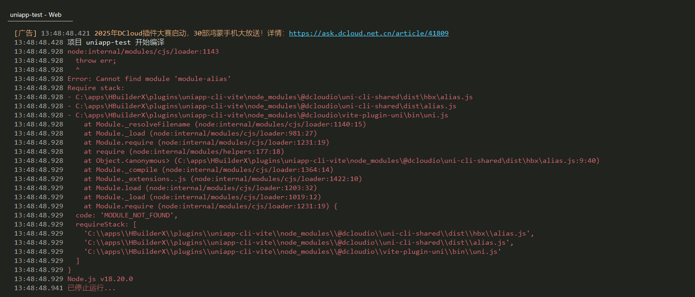Click the [广告] label in the first log line

pos(25,33)
